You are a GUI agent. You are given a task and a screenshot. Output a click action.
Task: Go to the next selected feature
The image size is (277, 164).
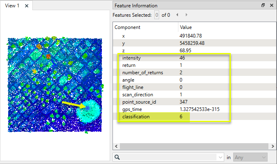(x=187, y=15)
